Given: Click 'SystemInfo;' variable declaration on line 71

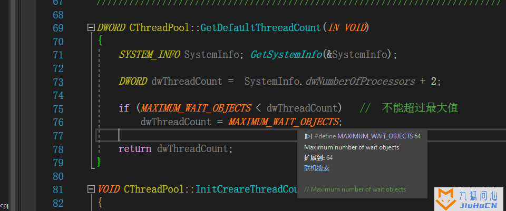Looking at the screenshot, I should pyautogui.click(x=213, y=55).
